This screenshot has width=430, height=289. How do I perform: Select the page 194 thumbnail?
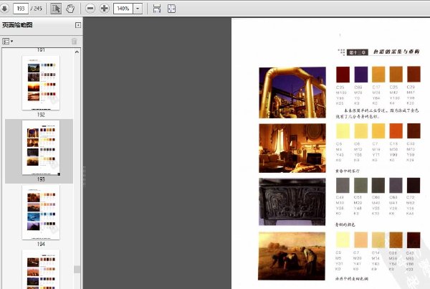[41, 212]
